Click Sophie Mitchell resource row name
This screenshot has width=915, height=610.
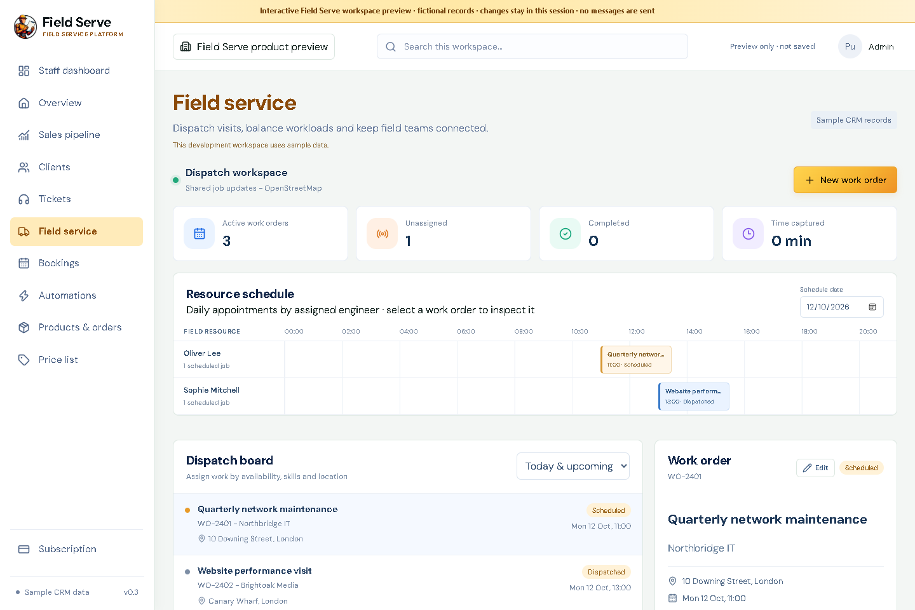coord(212,390)
